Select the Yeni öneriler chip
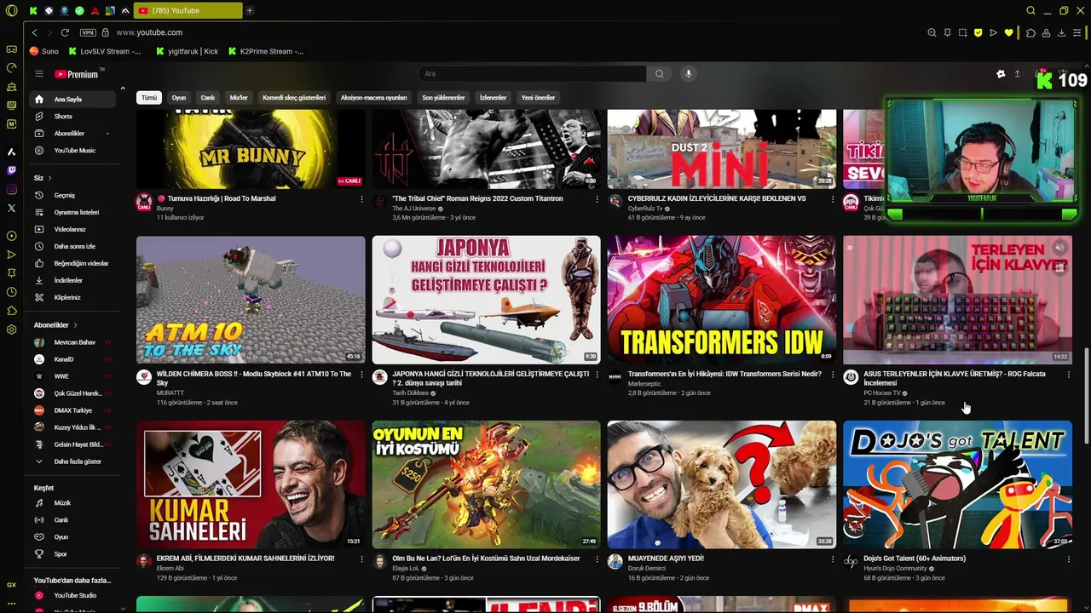This screenshot has width=1091, height=613. [538, 98]
